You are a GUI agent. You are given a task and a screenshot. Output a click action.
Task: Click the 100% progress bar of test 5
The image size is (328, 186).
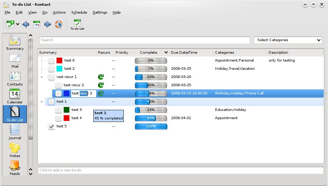coord(151,126)
